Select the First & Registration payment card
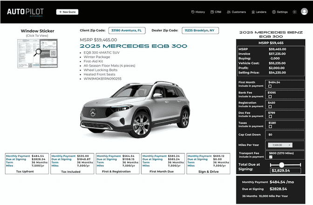This screenshot has height=205, width=313. 117,164
